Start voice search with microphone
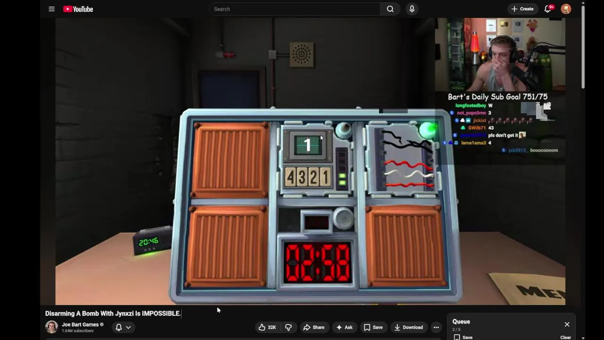 [x=412, y=9]
